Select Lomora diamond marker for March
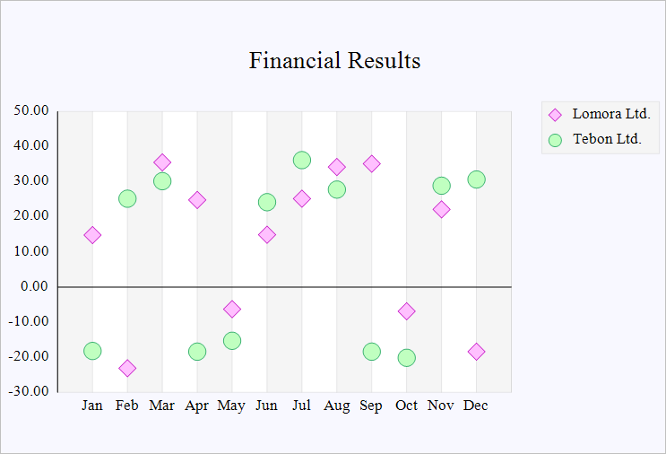The width and height of the screenshot is (666, 454). tap(162, 162)
